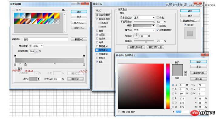The image size is (218, 119).
Task: Select the R radio button in color picker
Action: [173, 99]
